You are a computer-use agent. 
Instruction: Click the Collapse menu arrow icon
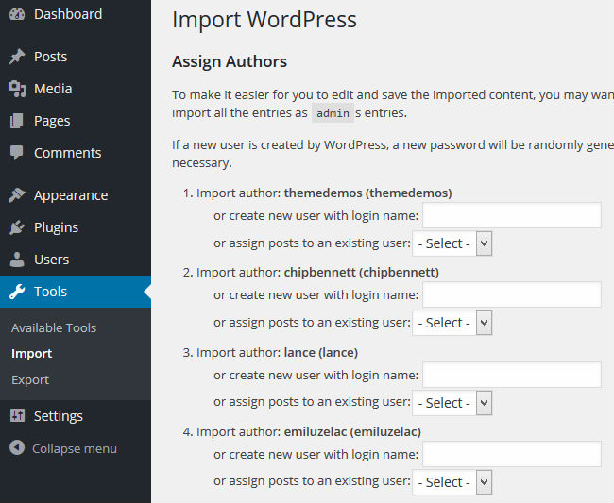(17, 448)
